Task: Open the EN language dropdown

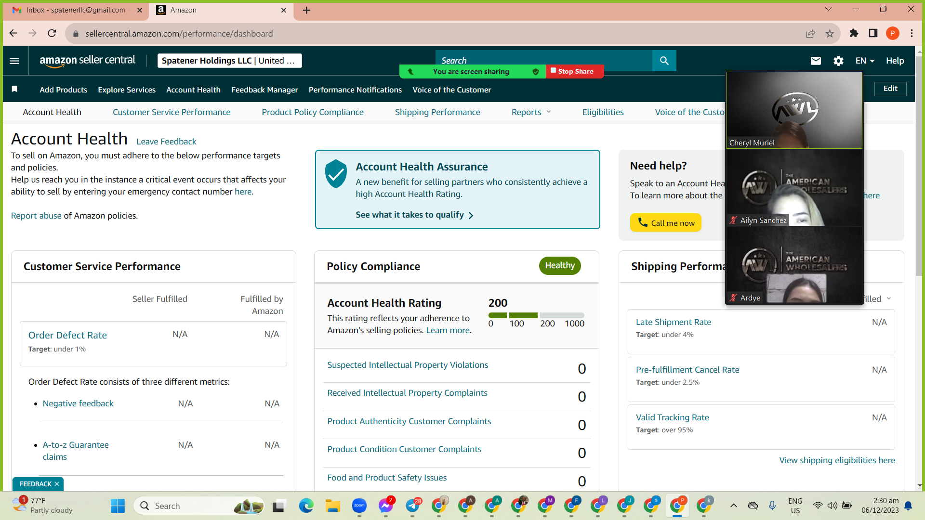Action: point(865,61)
